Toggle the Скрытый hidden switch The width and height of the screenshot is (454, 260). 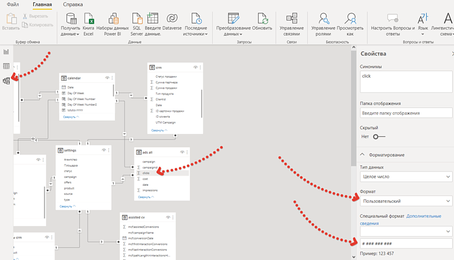tap(379, 137)
